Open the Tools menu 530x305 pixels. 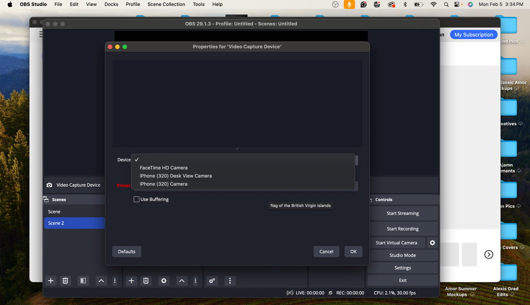199,4
